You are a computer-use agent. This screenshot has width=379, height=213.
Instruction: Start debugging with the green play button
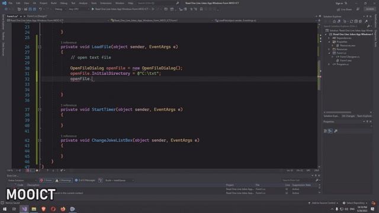pyautogui.click(x=93, y=9)
